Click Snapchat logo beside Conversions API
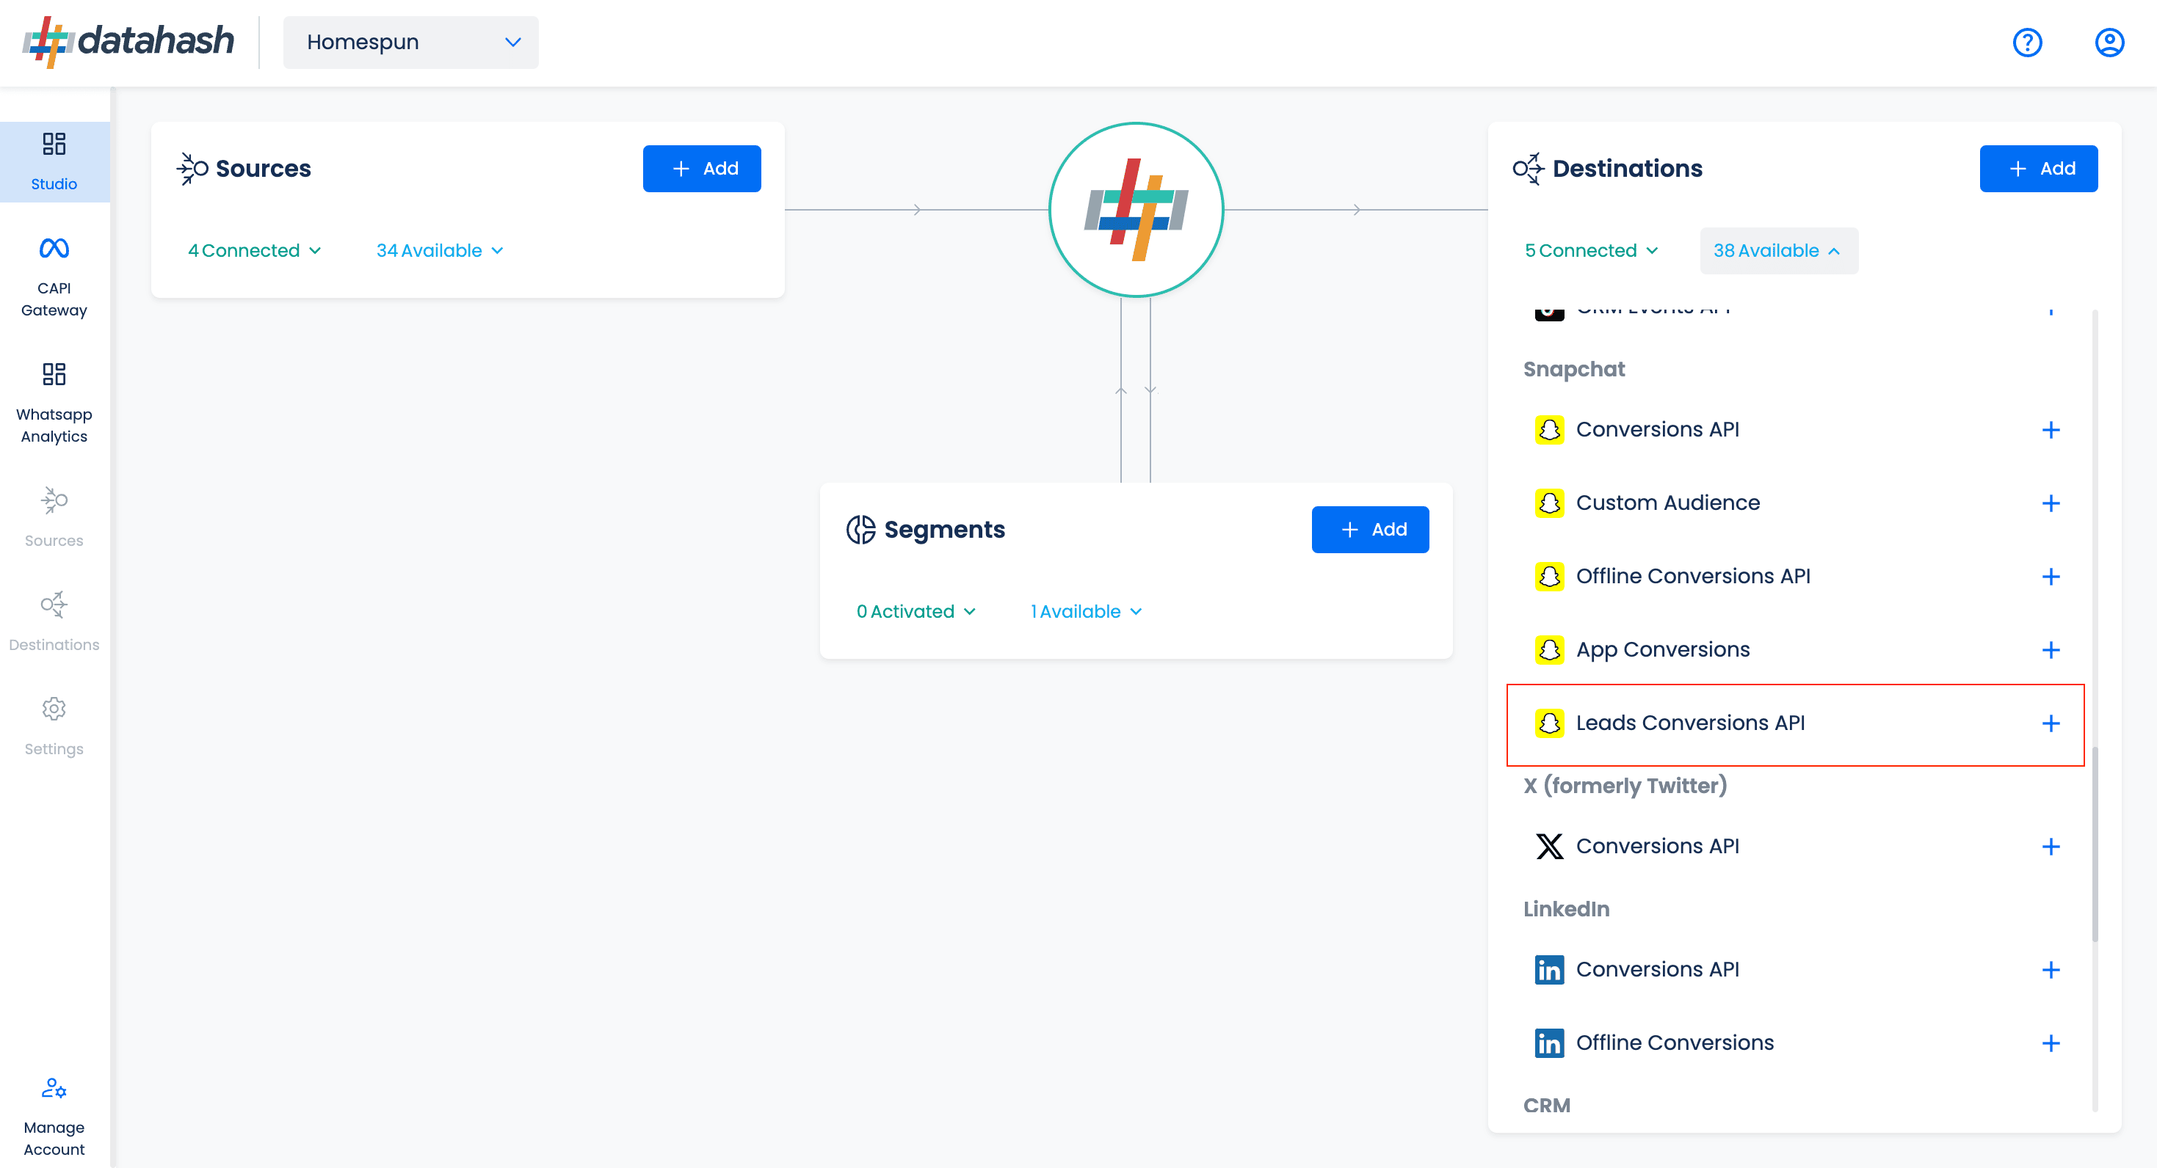Screen dimensions: 2157x1168 coord(1549,429)
